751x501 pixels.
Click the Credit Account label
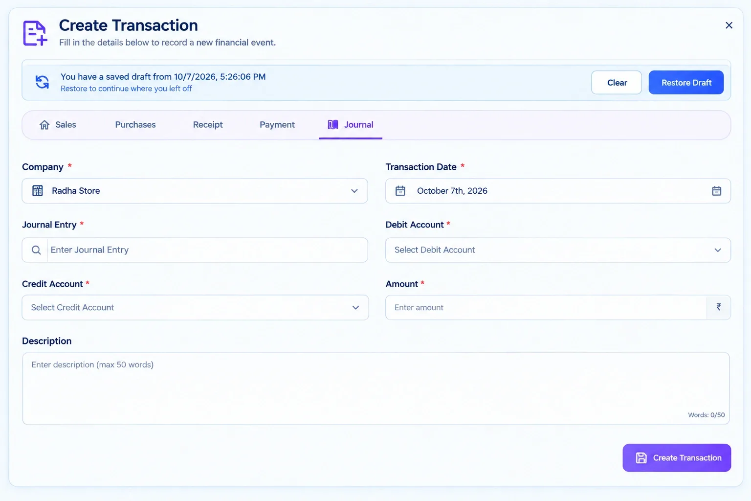52,284
